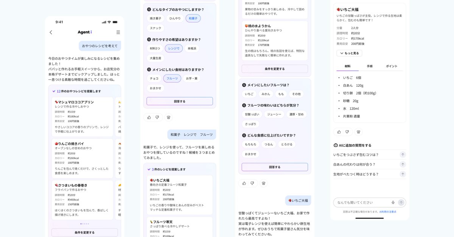This screenshot has height=237, width=454.
Task: Select the スナック chip
Action: [155, 28]
